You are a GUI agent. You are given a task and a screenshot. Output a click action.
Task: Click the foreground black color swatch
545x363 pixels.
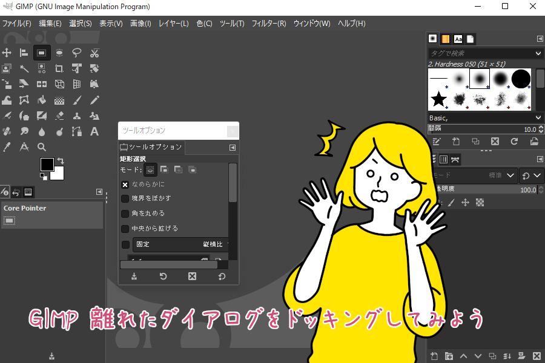[47, 165]
